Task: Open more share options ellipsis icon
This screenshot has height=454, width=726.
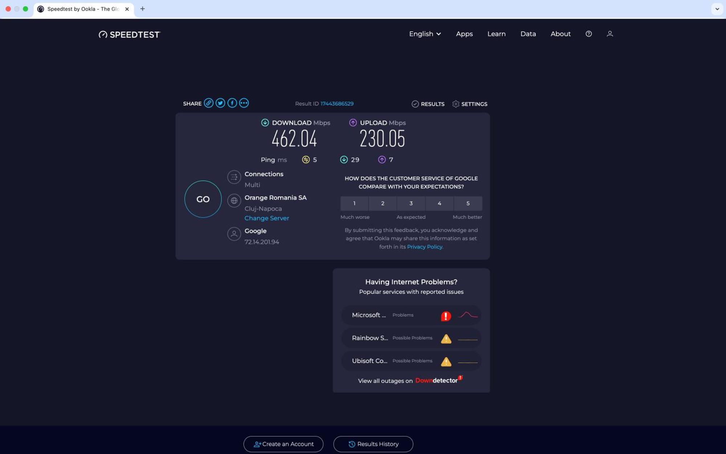Action: 244,103
